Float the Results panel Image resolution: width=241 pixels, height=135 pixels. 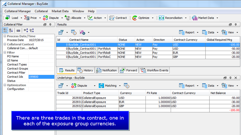(x=230, y=24)
